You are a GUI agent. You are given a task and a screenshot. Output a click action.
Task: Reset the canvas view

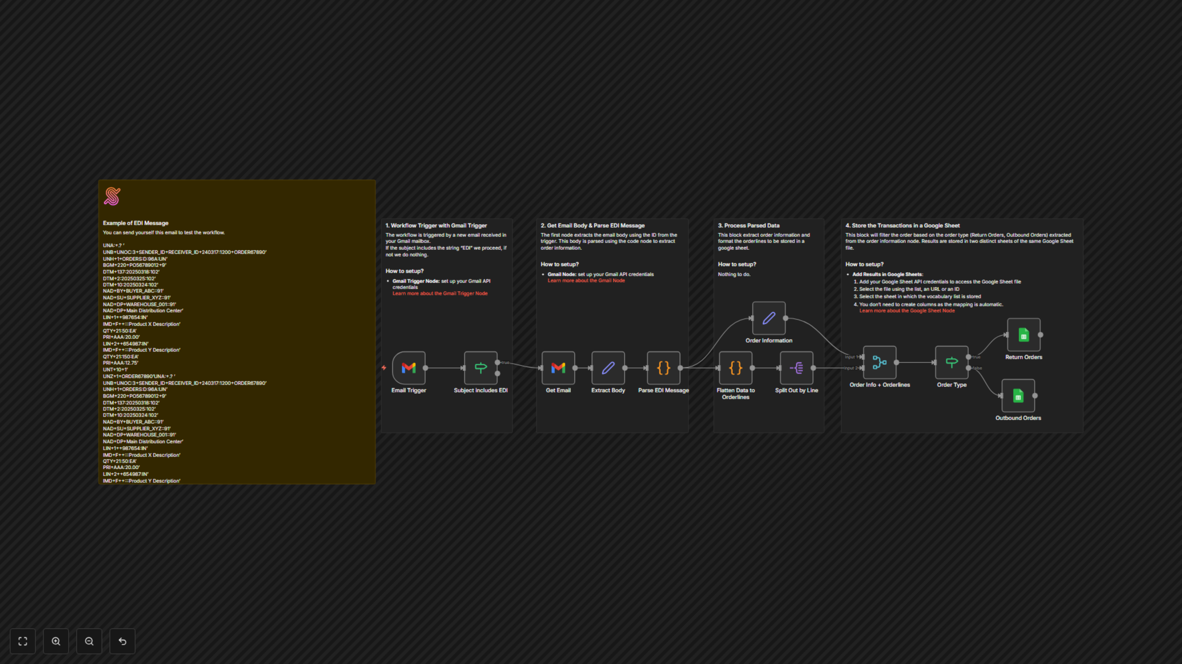tap(122, 641)
